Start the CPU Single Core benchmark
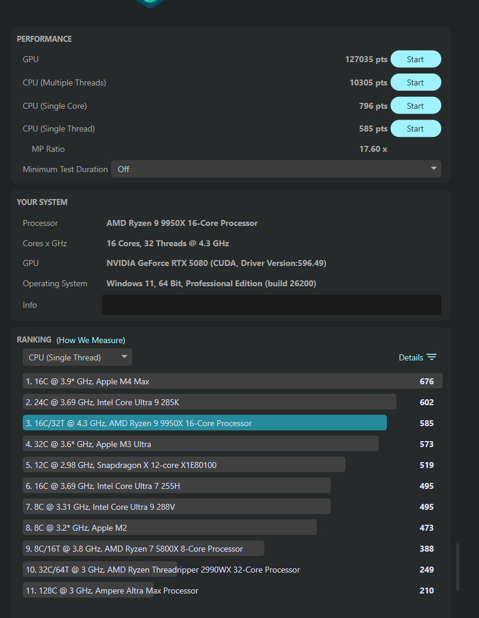 point(416,106)
